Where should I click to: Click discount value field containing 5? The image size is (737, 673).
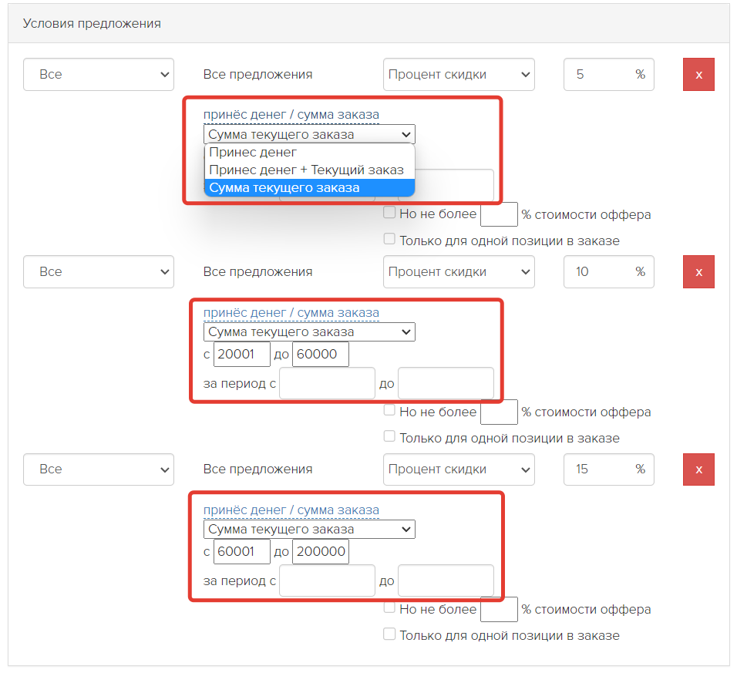(609, 74)
